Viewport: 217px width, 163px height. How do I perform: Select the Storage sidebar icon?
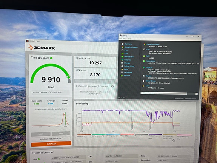(122, 63)
